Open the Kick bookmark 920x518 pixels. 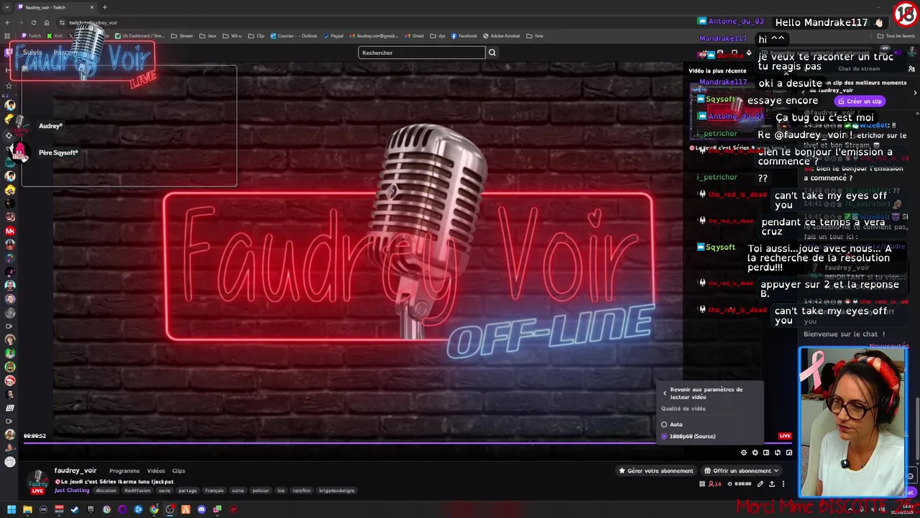[x=55, y=36]
